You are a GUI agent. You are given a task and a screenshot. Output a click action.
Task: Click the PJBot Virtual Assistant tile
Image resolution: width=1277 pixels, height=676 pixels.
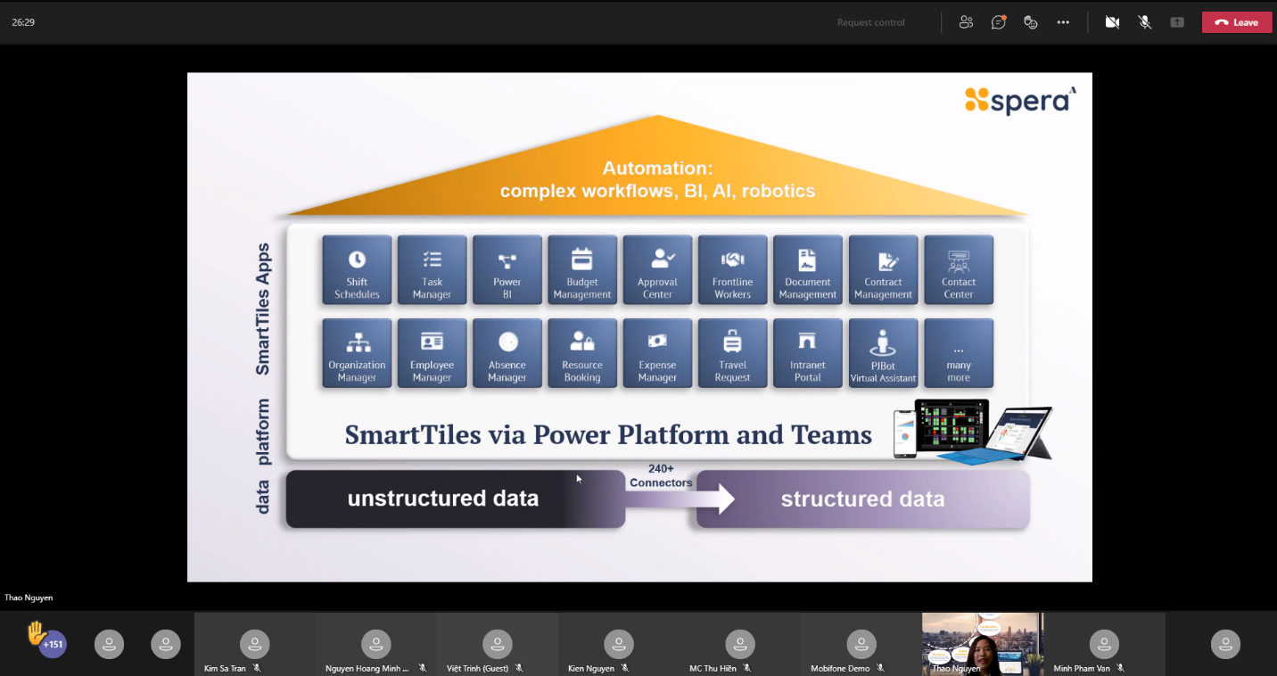(884, 353)
